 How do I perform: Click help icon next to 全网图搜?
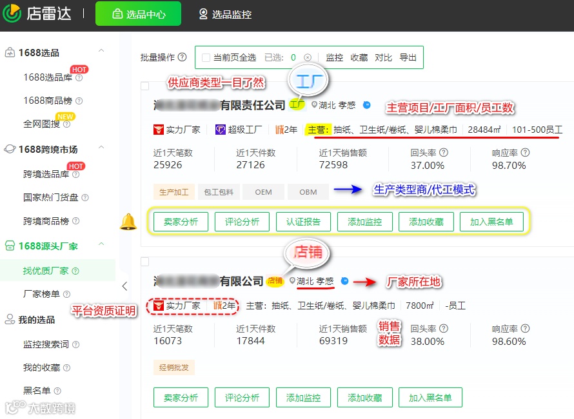click(x=66, y=124)
